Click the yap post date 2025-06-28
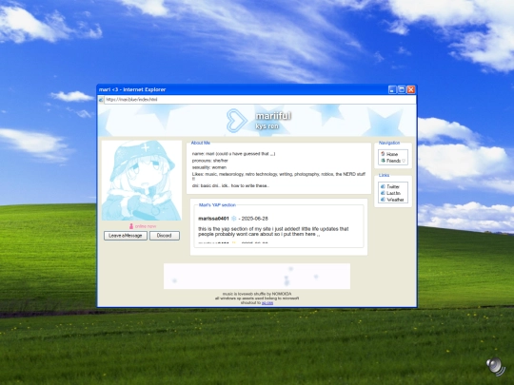Image resolution: width=514 pixels, height=385 pixels. 255,219
